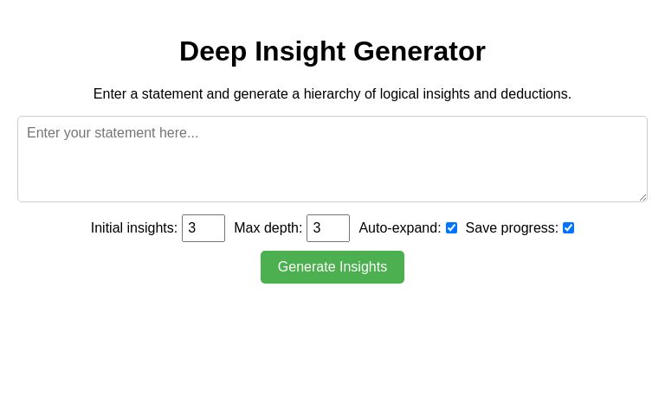Click the instruction sentence below the heading
The image size is (665, 415).
click(332, 94)
